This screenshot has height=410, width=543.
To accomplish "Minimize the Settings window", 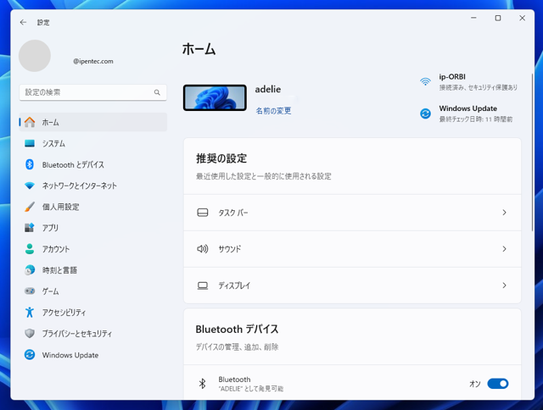I will pos(473,18).
